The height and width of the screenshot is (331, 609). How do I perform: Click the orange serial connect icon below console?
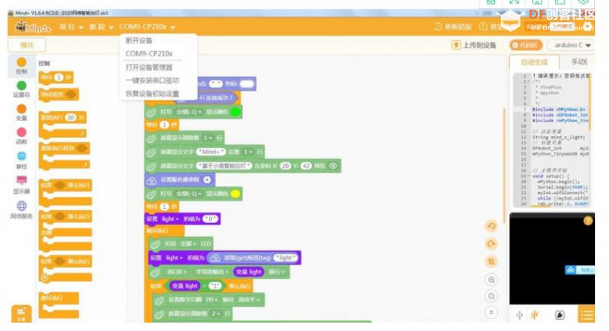coord(534,315)
